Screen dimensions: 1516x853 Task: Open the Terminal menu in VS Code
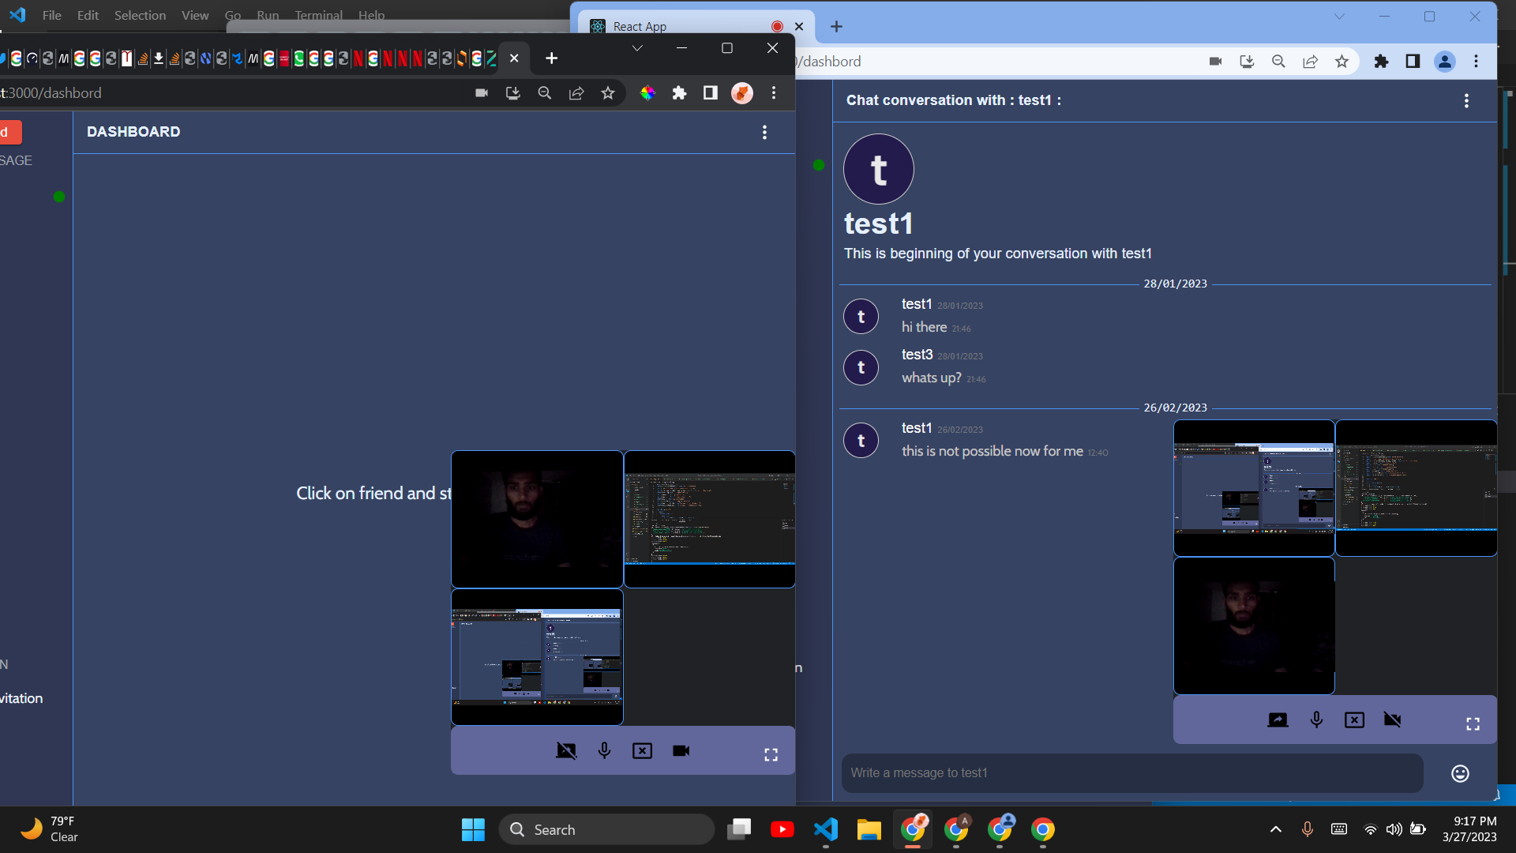pyautogui.click(x=318, y=15)
